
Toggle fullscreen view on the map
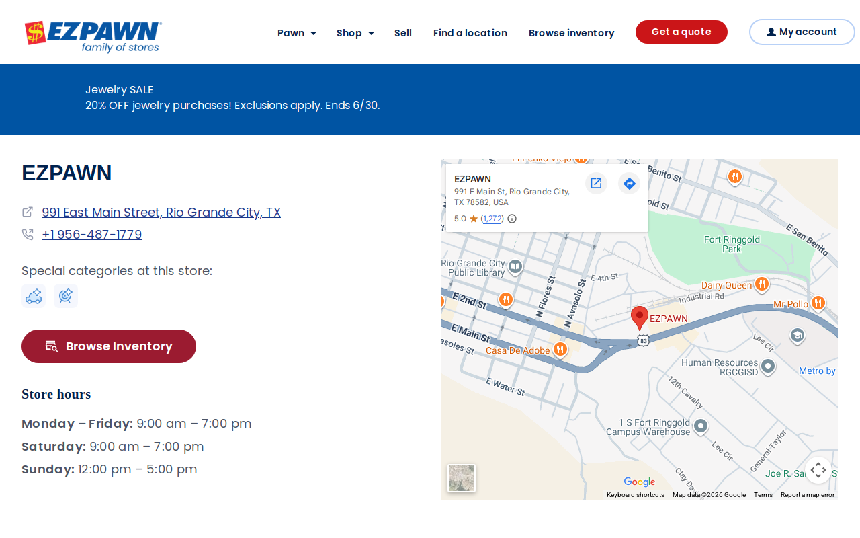tap(818, 470)
